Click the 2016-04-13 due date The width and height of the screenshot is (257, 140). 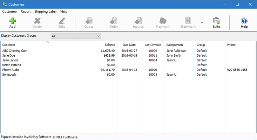coord(129,70)
